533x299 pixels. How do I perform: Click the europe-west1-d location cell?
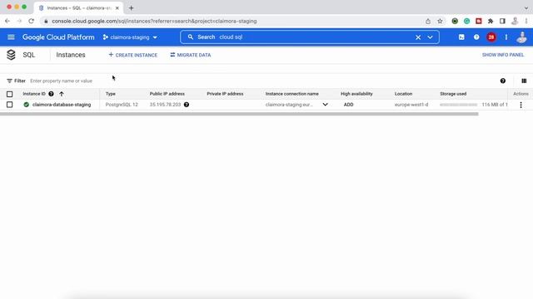tap(411, 105)
